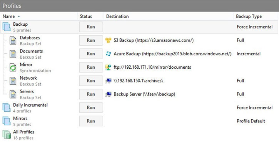Click the network share icon for archives
This screenshot has width=279, height=142.
click(x=109, y=81)
